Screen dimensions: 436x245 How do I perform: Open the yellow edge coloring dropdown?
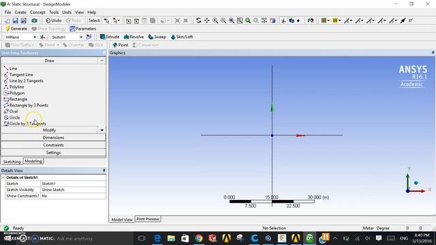coord(339,20)
